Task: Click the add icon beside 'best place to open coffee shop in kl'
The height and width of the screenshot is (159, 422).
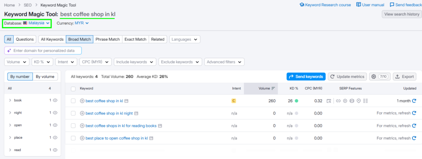Action: 82,138
